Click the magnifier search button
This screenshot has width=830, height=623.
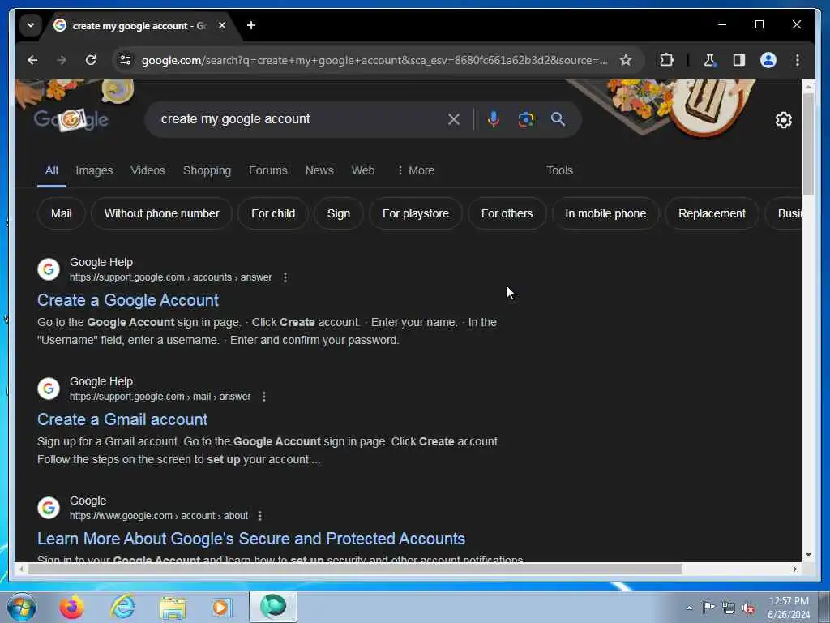tap(558, 119)
